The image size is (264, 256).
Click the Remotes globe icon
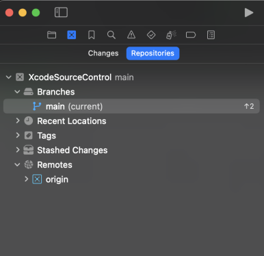[29, 164]
